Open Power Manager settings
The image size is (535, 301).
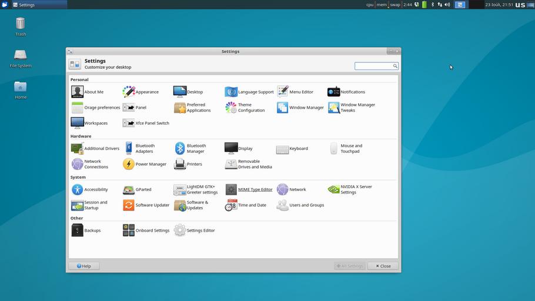(145, 165)
